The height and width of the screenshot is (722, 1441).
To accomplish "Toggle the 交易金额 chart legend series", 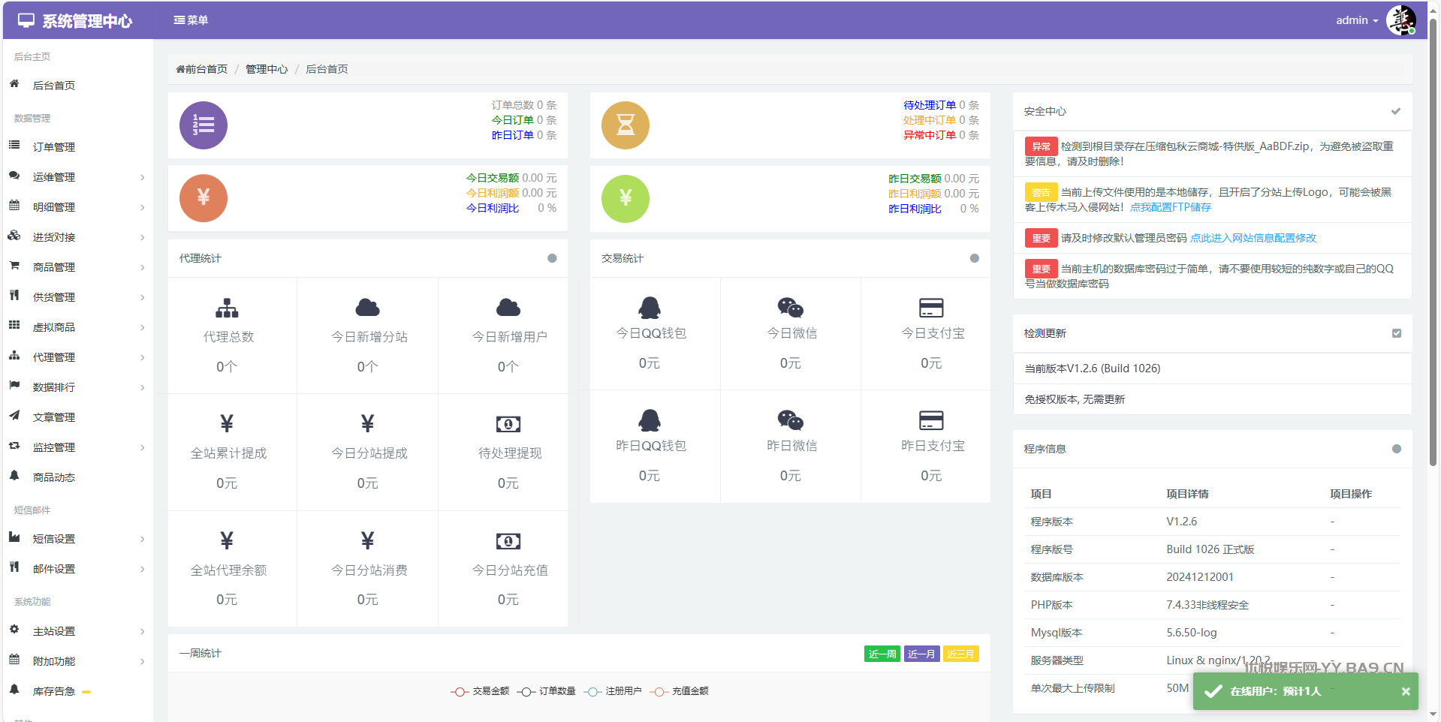I will point(481,691).
